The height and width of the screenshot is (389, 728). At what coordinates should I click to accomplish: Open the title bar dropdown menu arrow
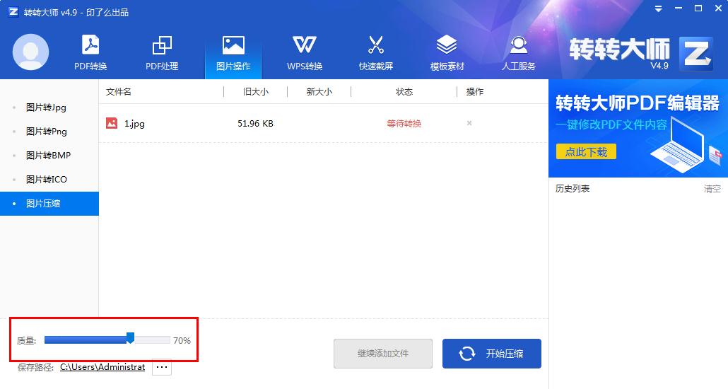[658, 8]
